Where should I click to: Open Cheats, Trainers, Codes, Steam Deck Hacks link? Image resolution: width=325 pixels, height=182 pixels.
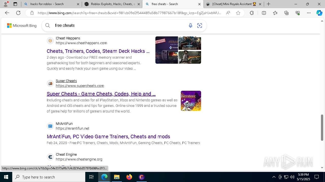pos(98,51)
